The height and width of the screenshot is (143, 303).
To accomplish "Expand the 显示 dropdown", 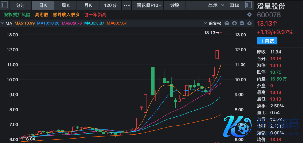I will coord(216,5).
